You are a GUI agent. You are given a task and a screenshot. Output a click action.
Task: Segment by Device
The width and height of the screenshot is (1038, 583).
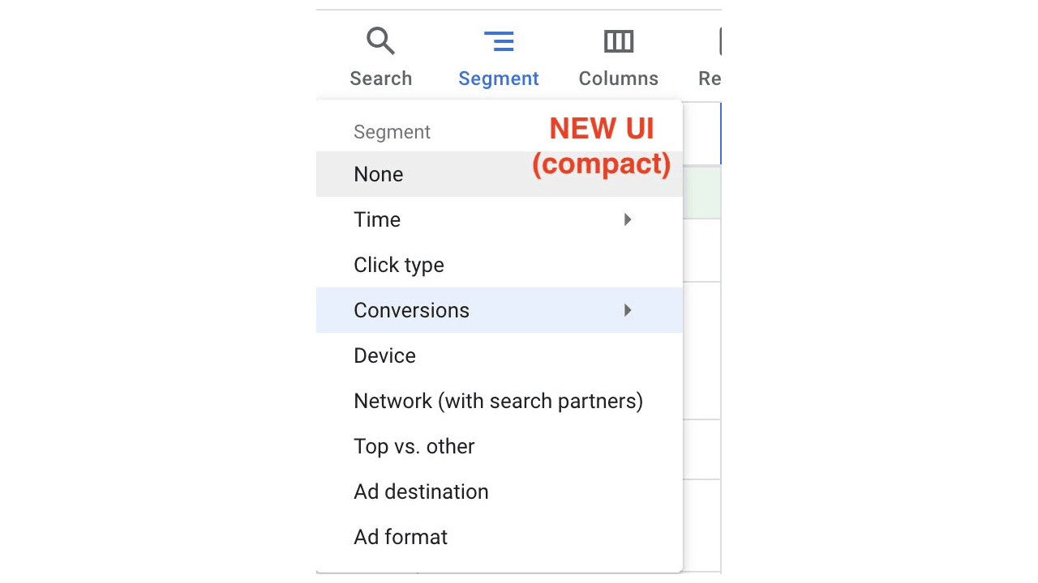tap(500, 355)
